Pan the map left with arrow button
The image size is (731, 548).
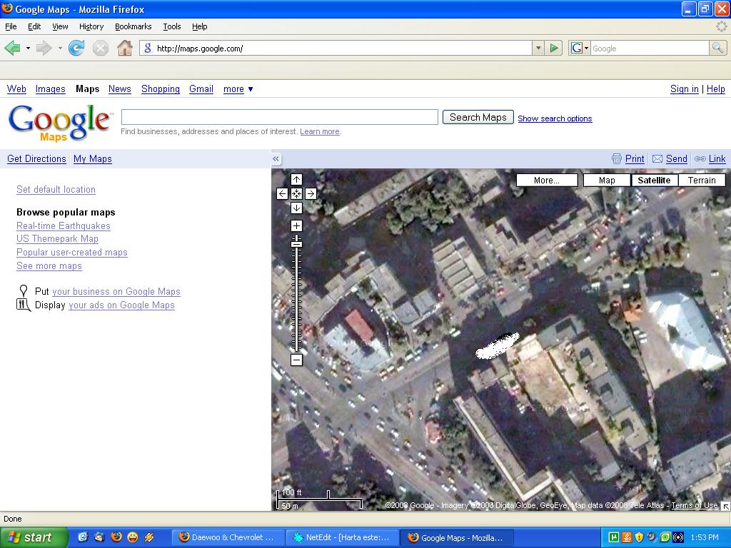[282, 193]
